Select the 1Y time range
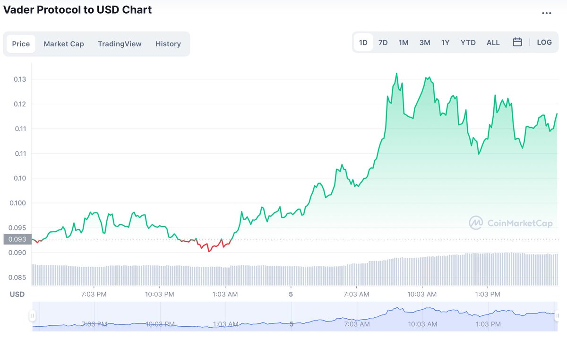 click(445, 42)
